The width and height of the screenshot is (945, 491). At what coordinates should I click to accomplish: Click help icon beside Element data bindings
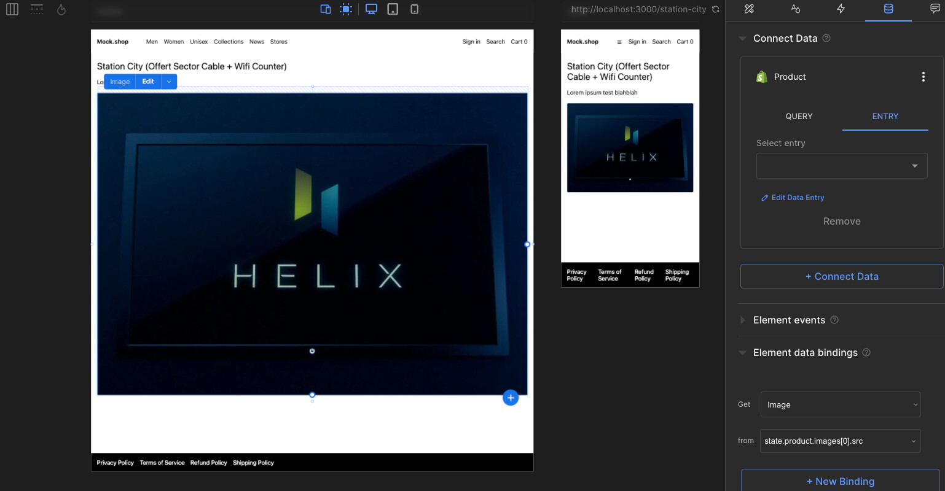[866, 352]
